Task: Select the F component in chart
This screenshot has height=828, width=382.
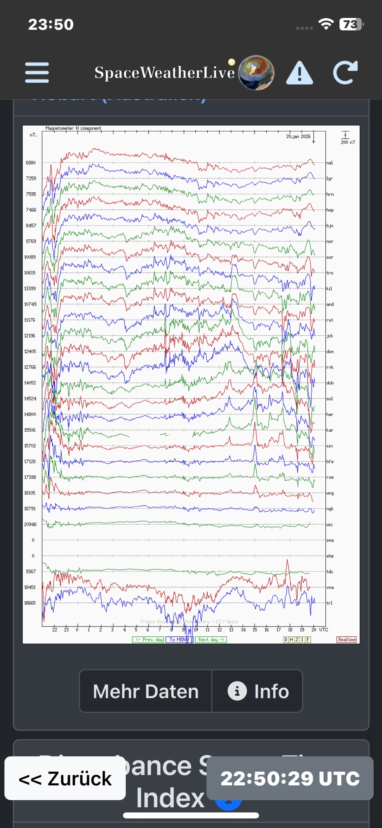Action: 308,640
